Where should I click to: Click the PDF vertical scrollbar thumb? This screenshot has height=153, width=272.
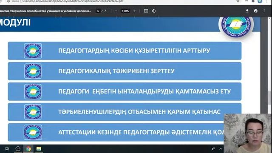point(269,98)
